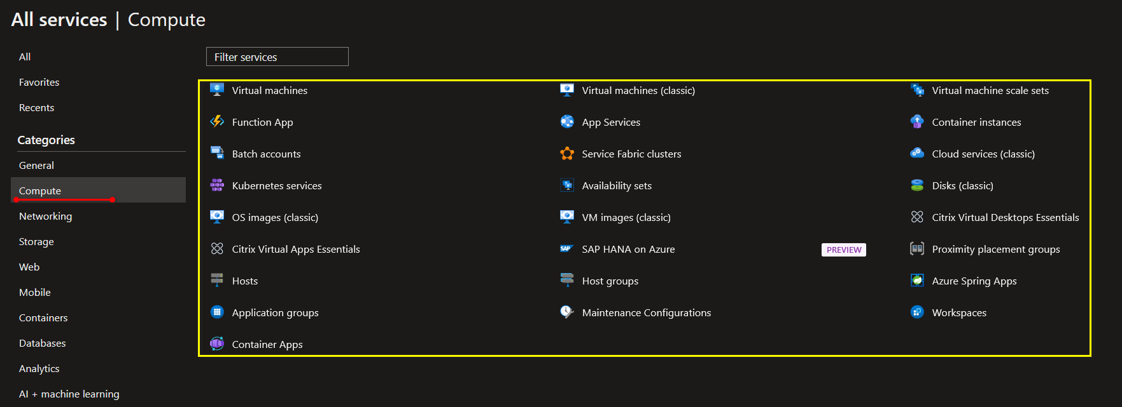Screen dimensions: 1122x407
Task: Click the Maintenance Configurations clock icon
Action: [x=567, y=312]
